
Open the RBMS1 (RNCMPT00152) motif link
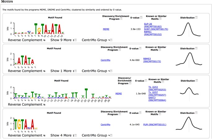tap(153, 33)
